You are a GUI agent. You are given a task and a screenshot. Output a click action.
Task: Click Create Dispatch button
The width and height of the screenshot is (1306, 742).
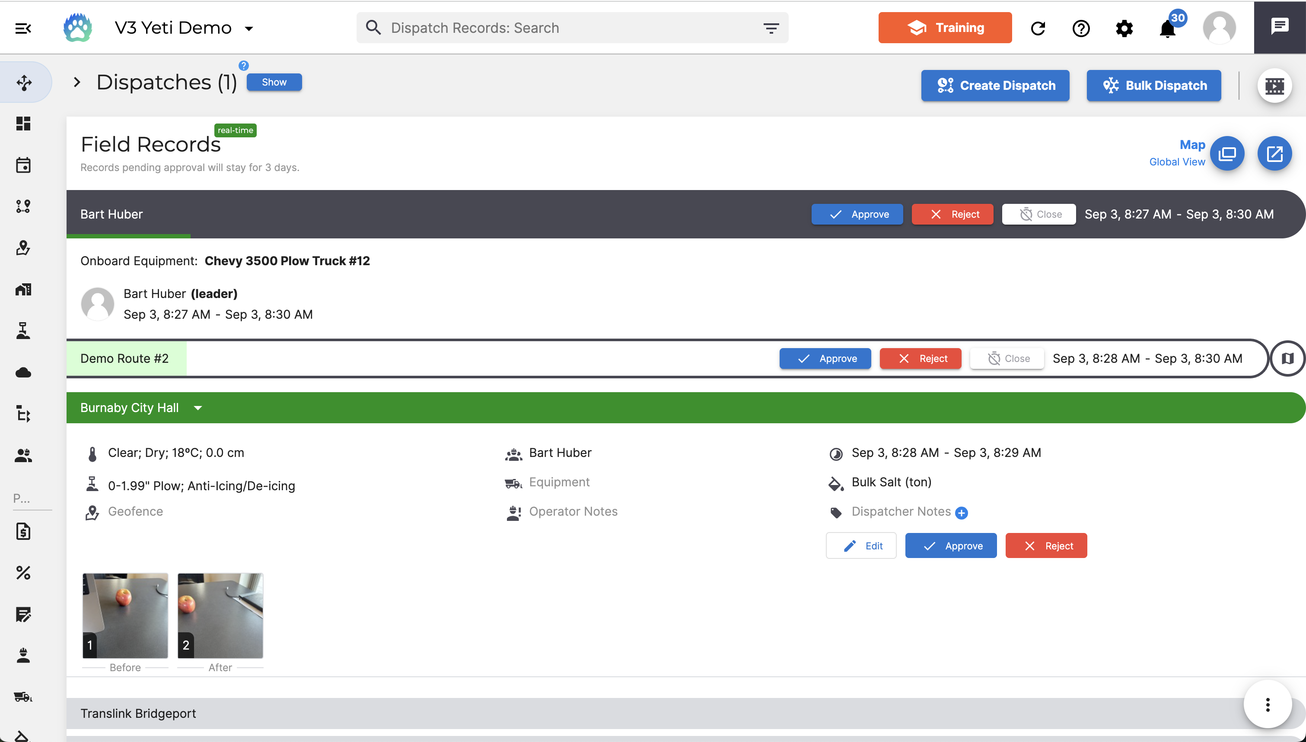tap(995, 86)
